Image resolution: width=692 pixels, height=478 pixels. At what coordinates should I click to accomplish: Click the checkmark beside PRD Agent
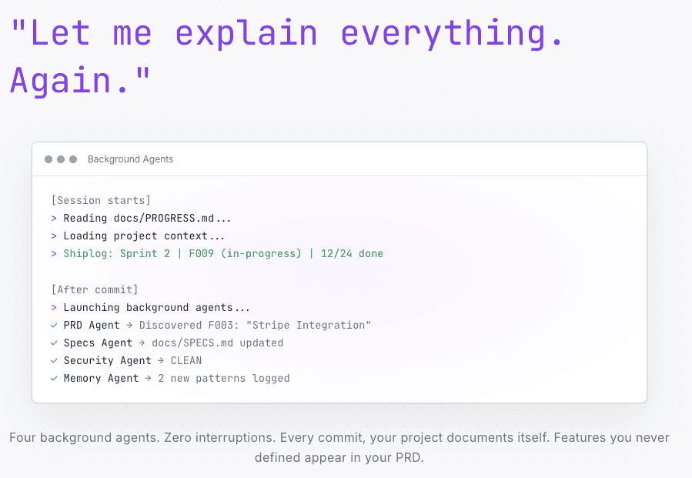(55, 326)
